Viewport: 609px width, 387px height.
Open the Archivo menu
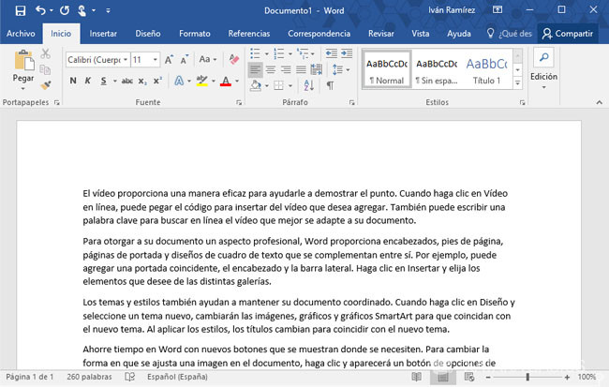coord(21,34)
